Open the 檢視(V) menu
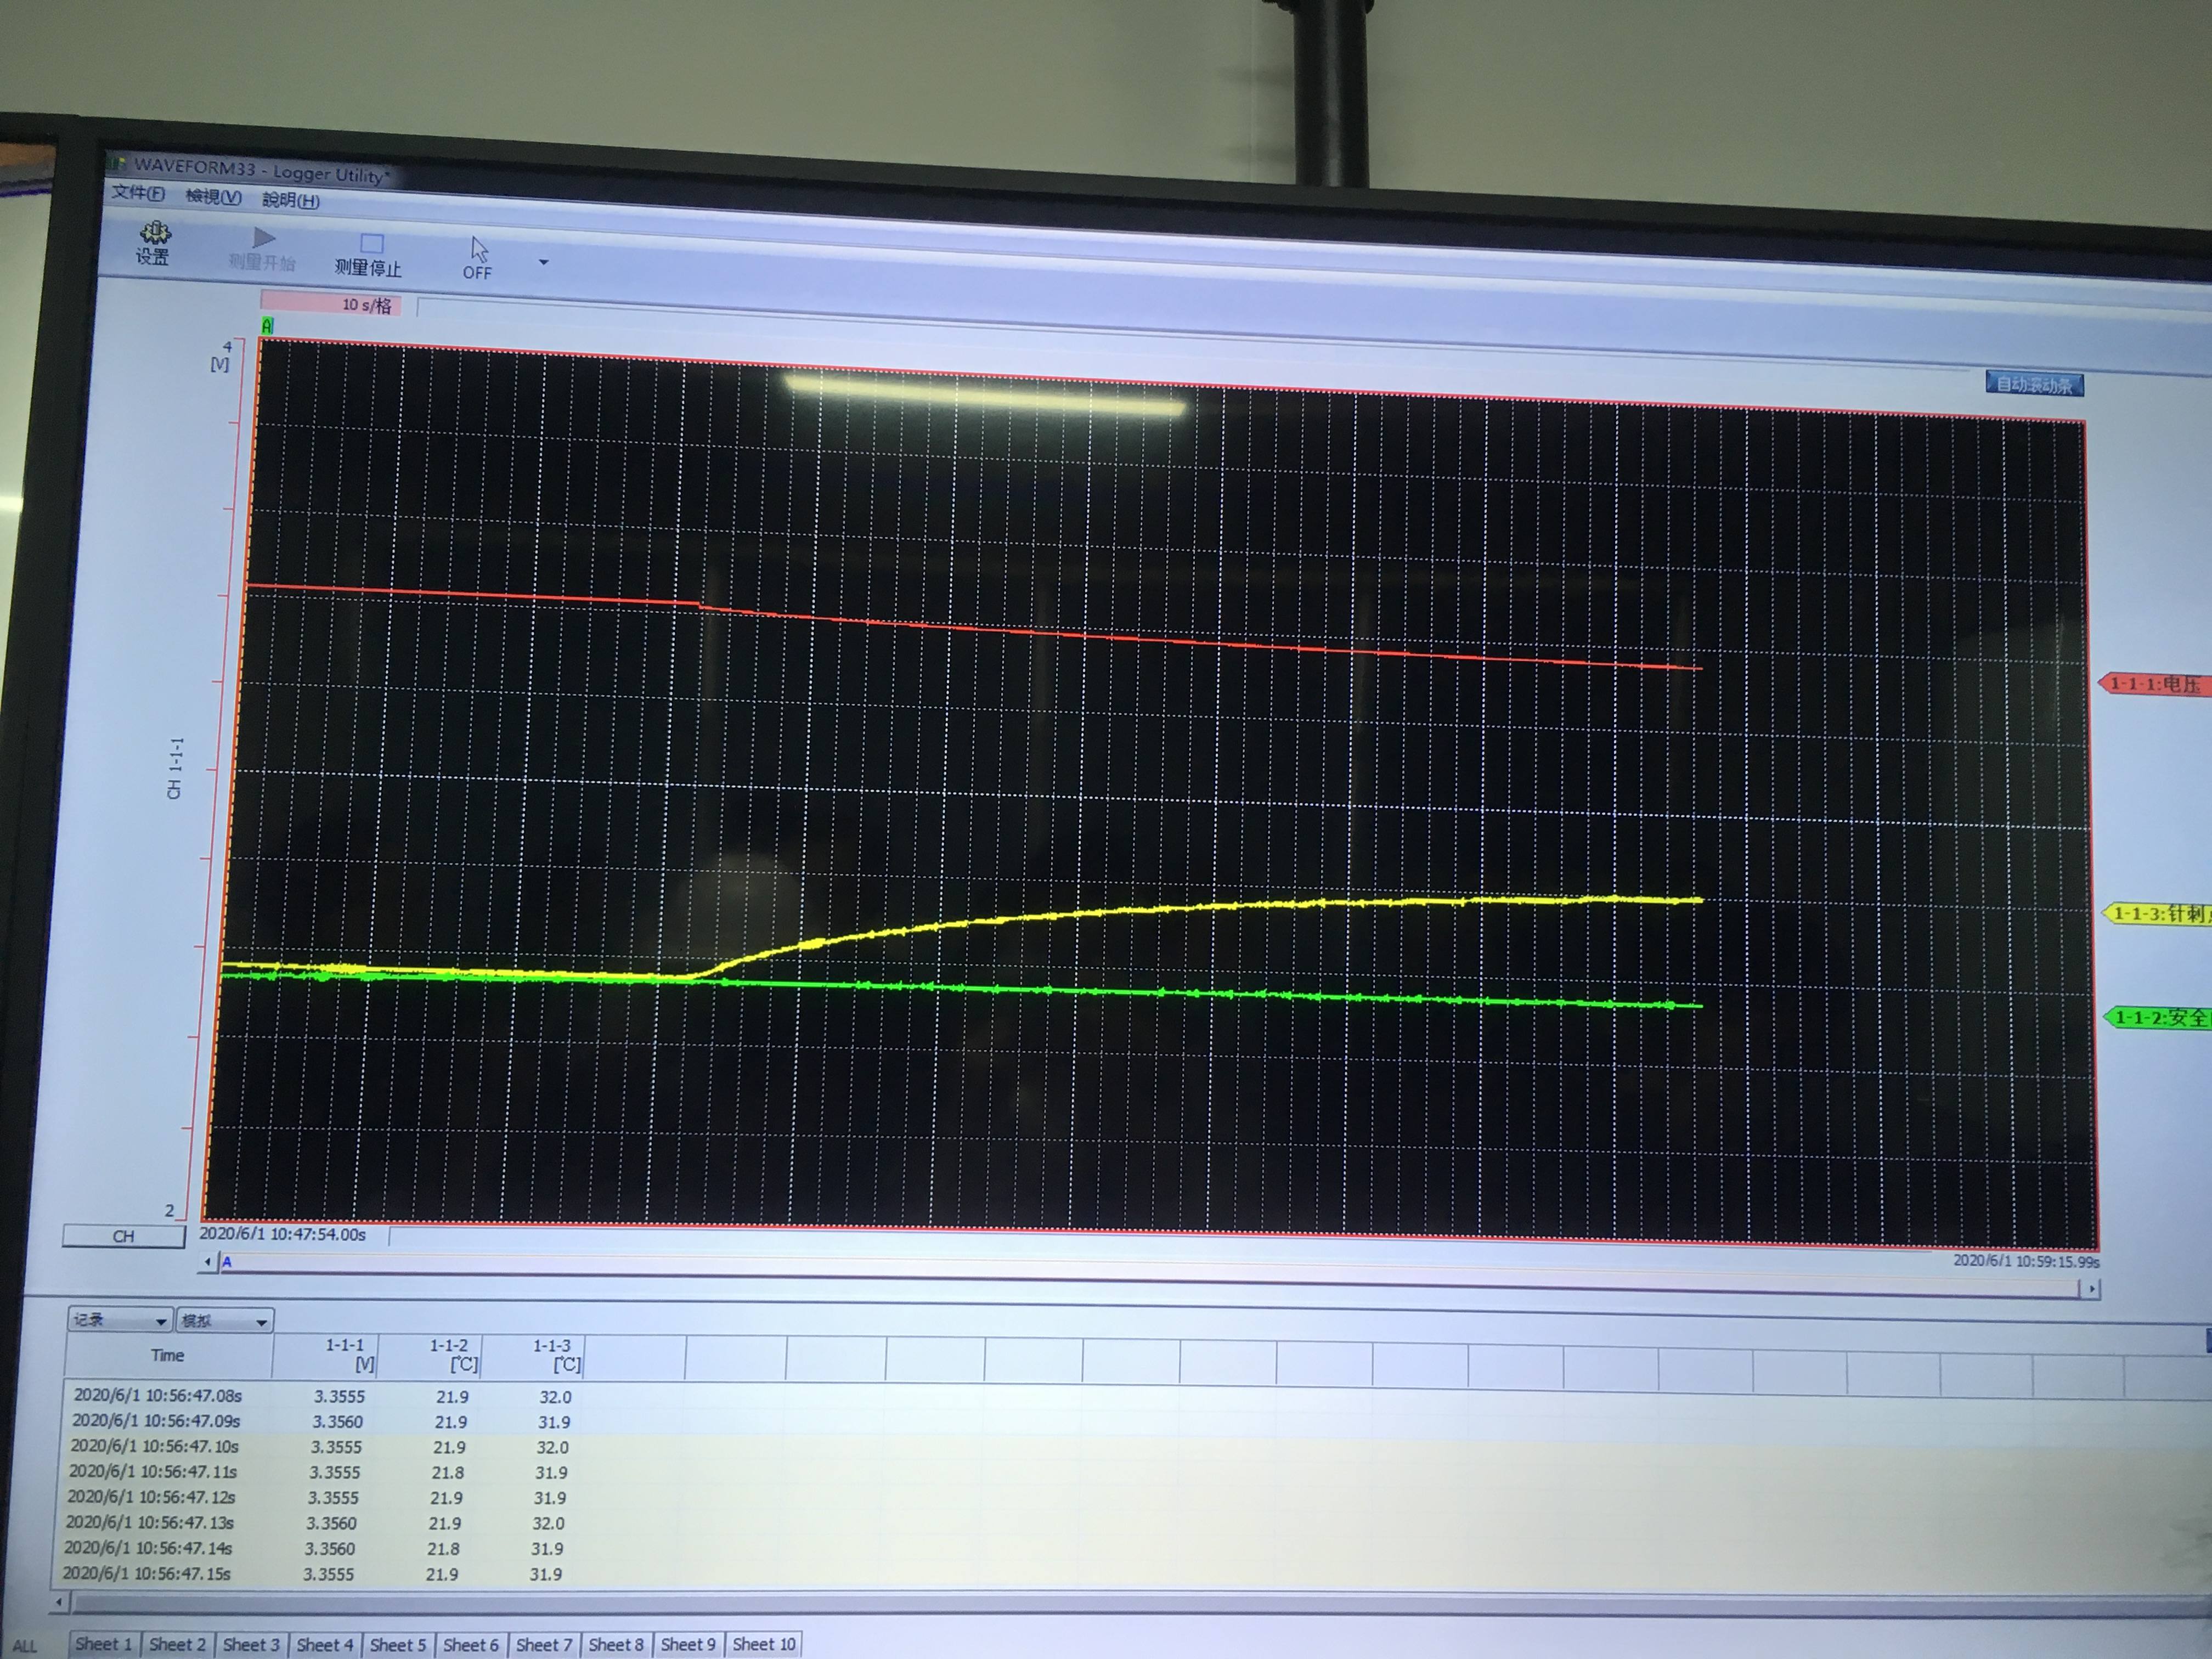The width and height of the screenshot is (2212, 1659). pyautogui.click(x=213, y=197)
